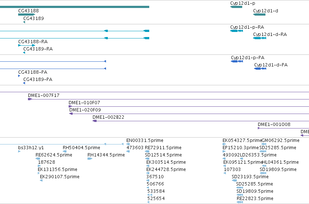The width and height of the screenshot is (309, 204).
Task: Select the 107303 feature label
Action: pos(232,170)
